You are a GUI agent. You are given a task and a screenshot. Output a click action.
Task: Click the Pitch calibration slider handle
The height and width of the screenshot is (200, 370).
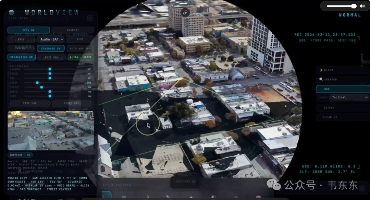(x=50, y=74)
